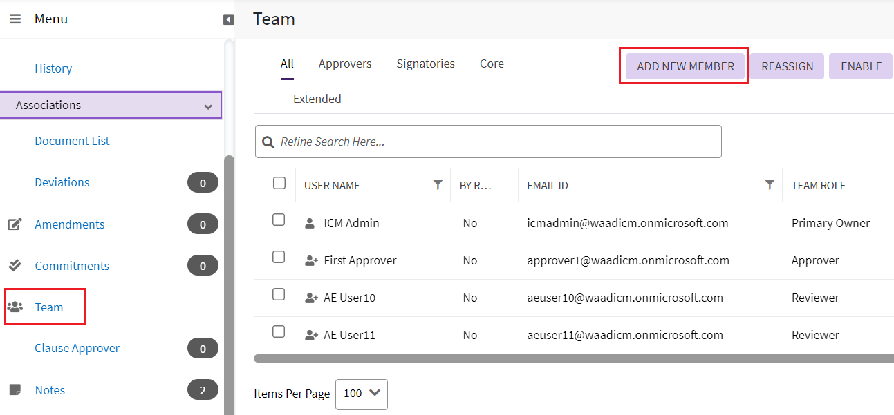Open the Email ID column filter
894x415 pixels.
click(x=770, y=184)
